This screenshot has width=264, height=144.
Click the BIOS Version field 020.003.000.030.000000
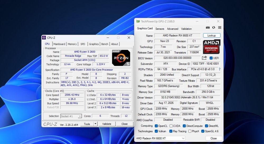(x=177, y=58)
